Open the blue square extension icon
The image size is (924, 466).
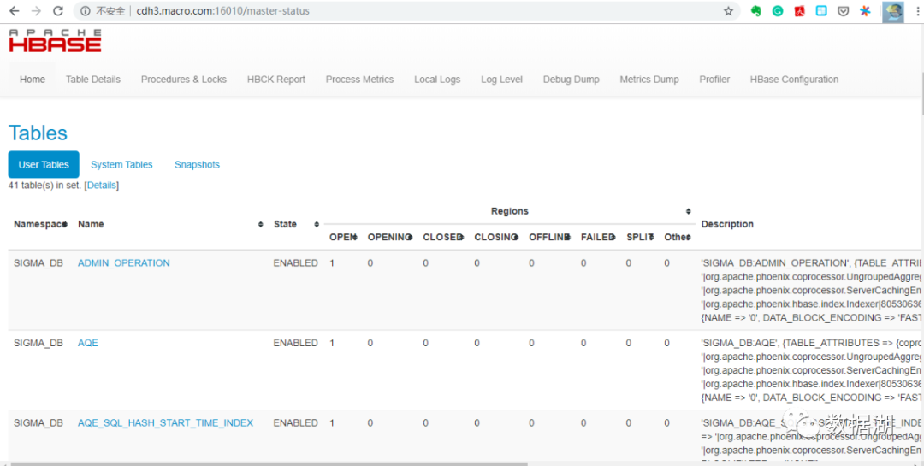coord(821,10)
